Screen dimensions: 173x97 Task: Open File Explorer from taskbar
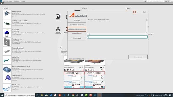click(x=42, y=95)
